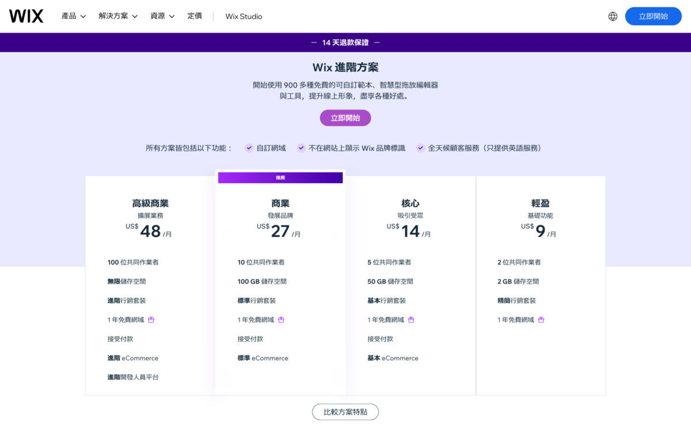
Task: Click the US$14 monthly price
Action: tap(409, 230)
